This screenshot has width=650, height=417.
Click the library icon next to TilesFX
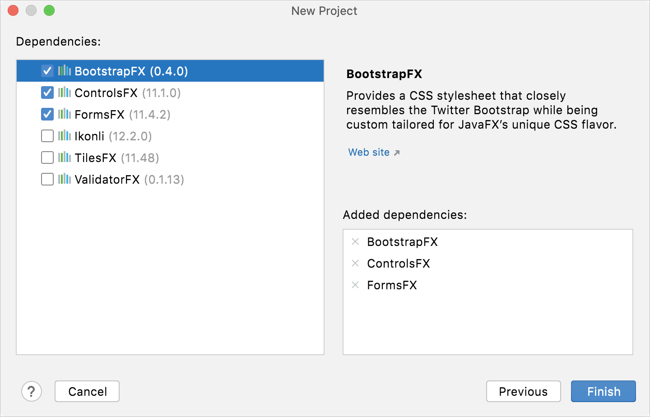65,157
